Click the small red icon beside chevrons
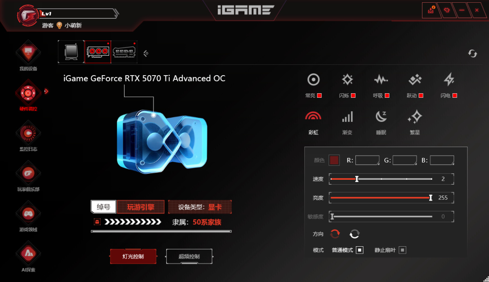The width and height of the screenshot is (489, 282). point(97,222)
